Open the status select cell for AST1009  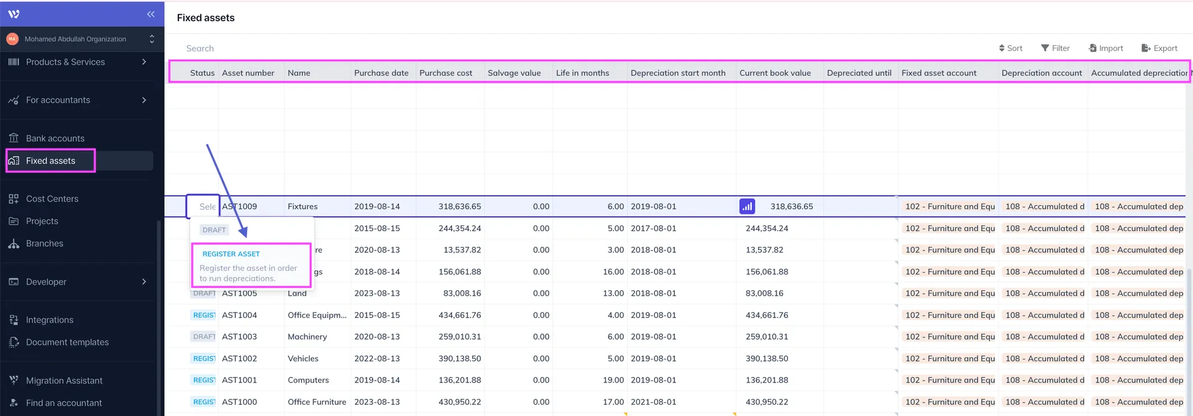[x=203, y=206]
